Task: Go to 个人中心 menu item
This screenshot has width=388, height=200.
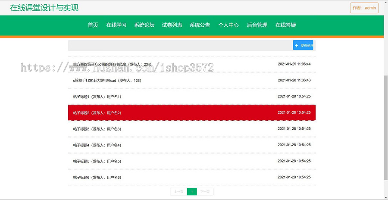Action: pyautogui.click(x=228, y=25)
